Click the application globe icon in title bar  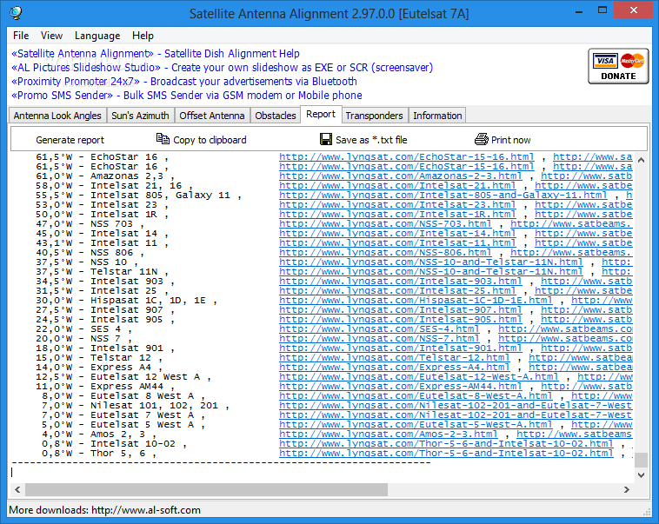(16, 13)
